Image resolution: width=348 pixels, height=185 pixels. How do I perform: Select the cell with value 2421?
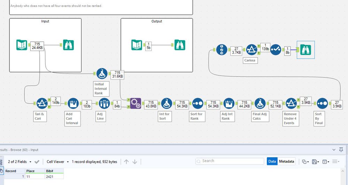coord(54,176)
